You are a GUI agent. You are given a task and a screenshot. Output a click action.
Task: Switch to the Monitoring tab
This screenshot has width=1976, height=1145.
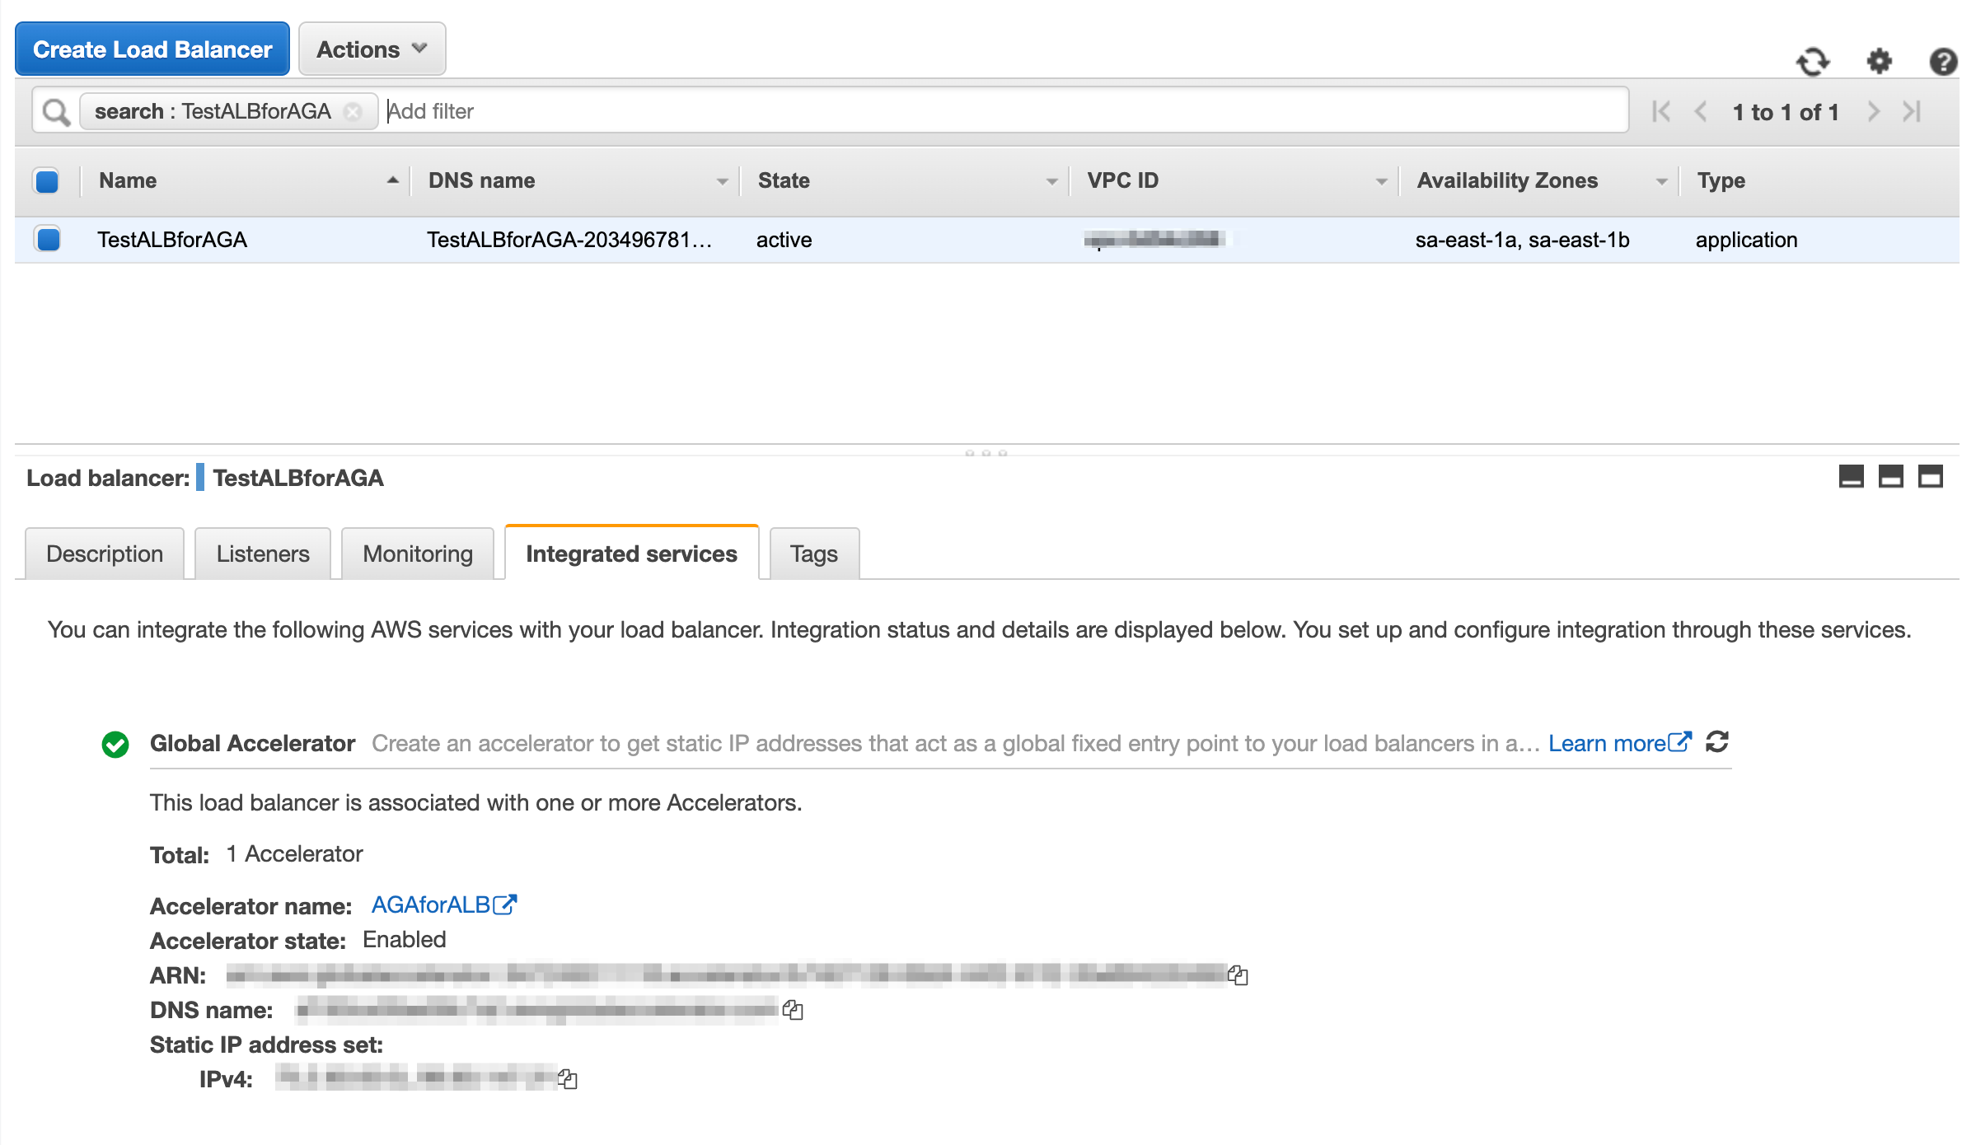[x=418, y=554]
